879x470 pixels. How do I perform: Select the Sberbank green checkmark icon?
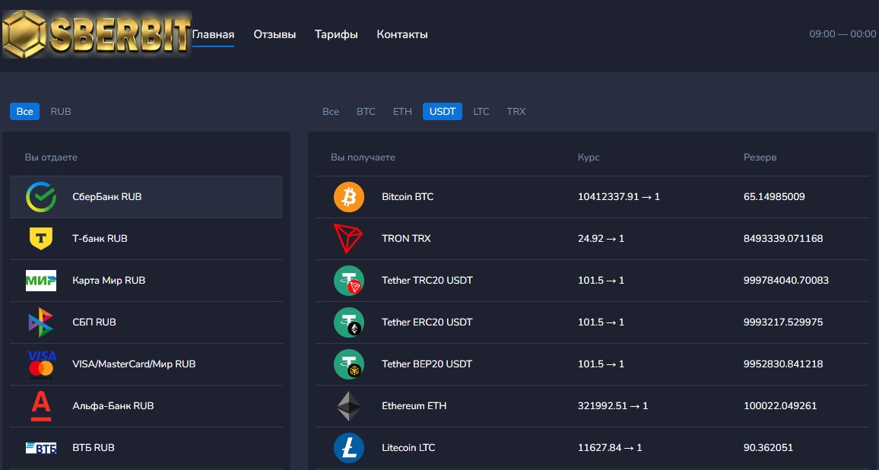click(41, 197)
